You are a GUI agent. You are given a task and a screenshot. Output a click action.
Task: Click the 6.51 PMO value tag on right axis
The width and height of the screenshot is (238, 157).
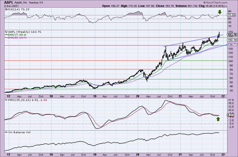point(231,115)
